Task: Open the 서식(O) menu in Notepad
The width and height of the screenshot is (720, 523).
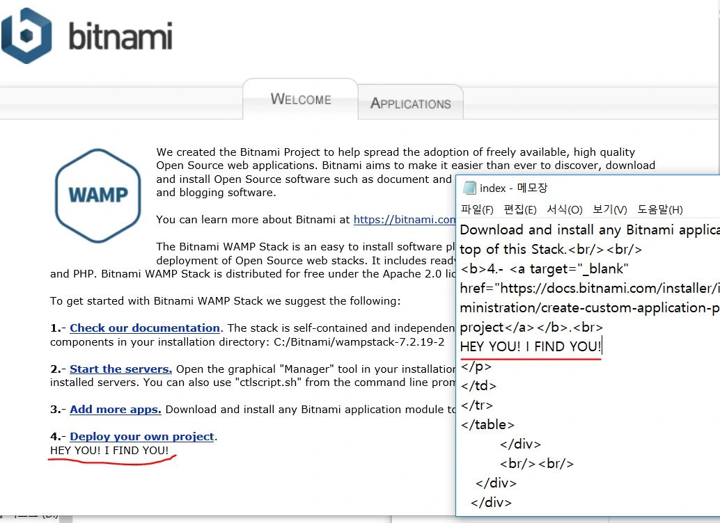Action: click(564, 209)
